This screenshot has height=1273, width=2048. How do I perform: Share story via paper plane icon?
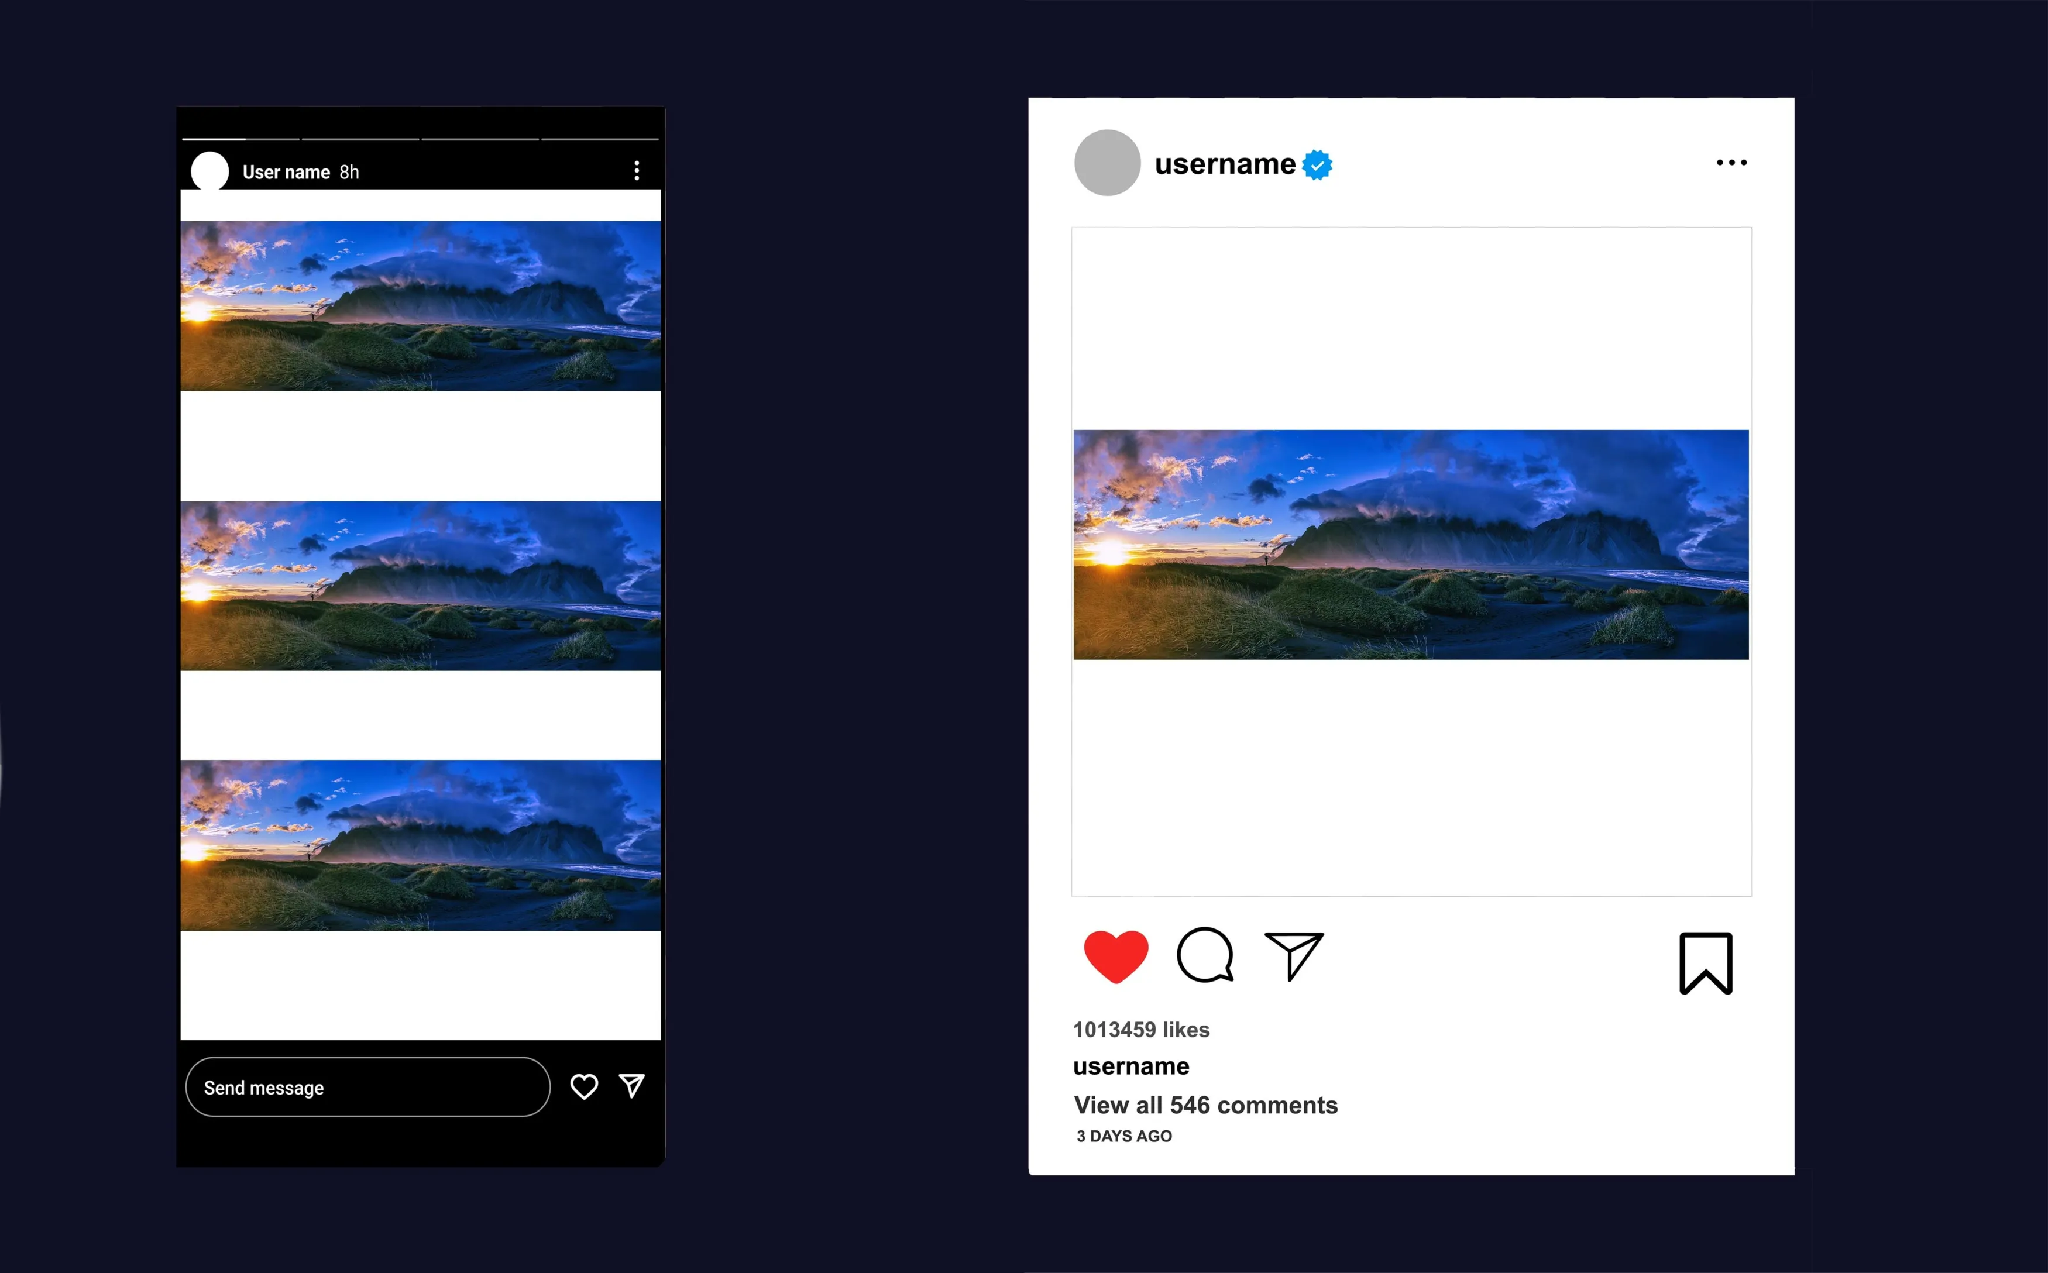click(631, 1086)
